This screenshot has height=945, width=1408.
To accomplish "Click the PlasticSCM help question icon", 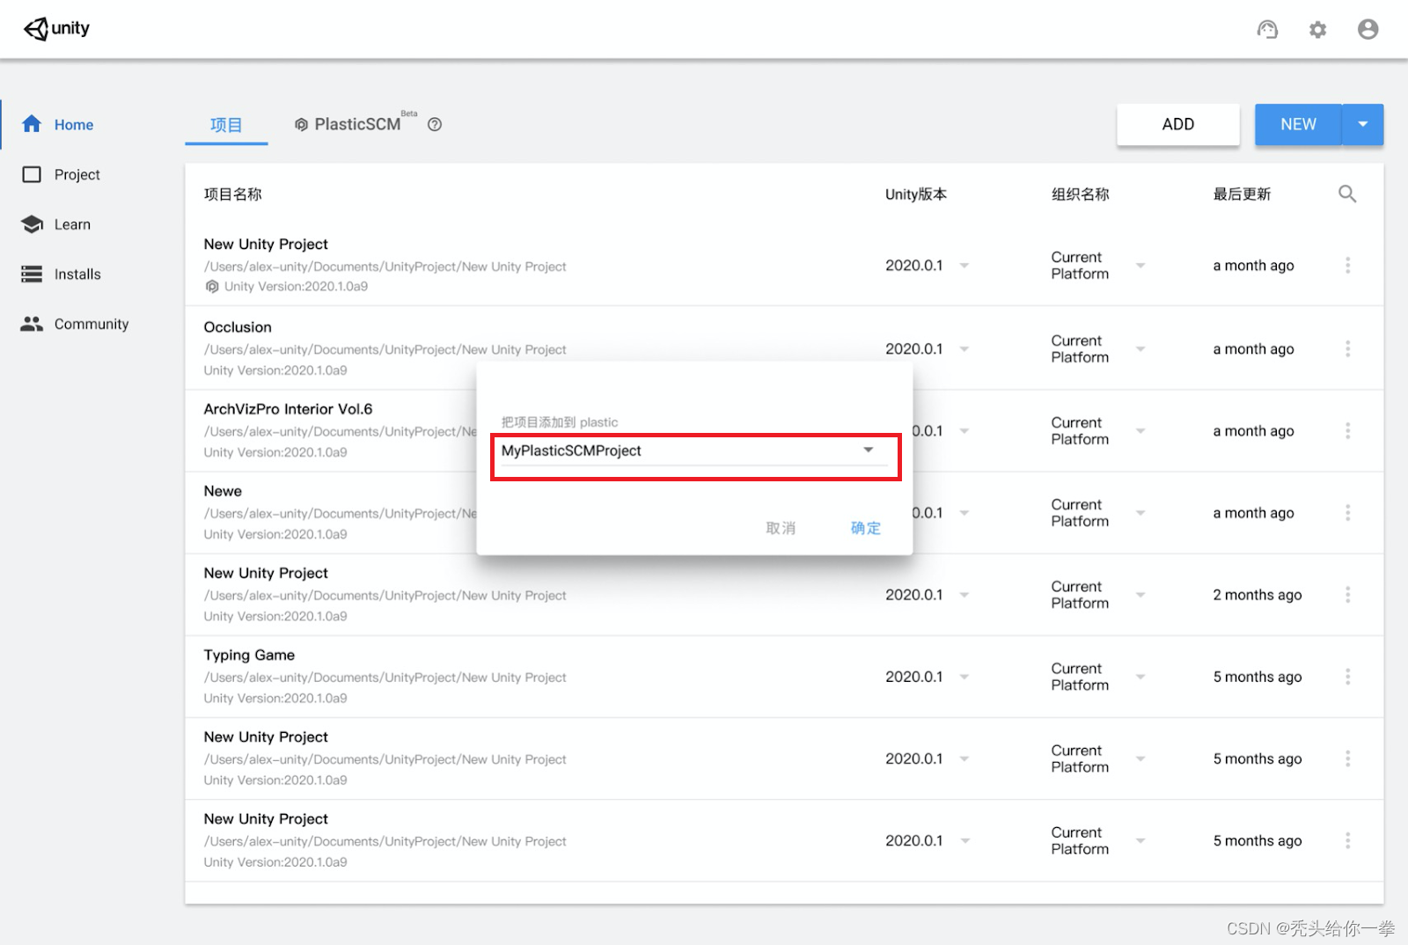I will (435, 124).
